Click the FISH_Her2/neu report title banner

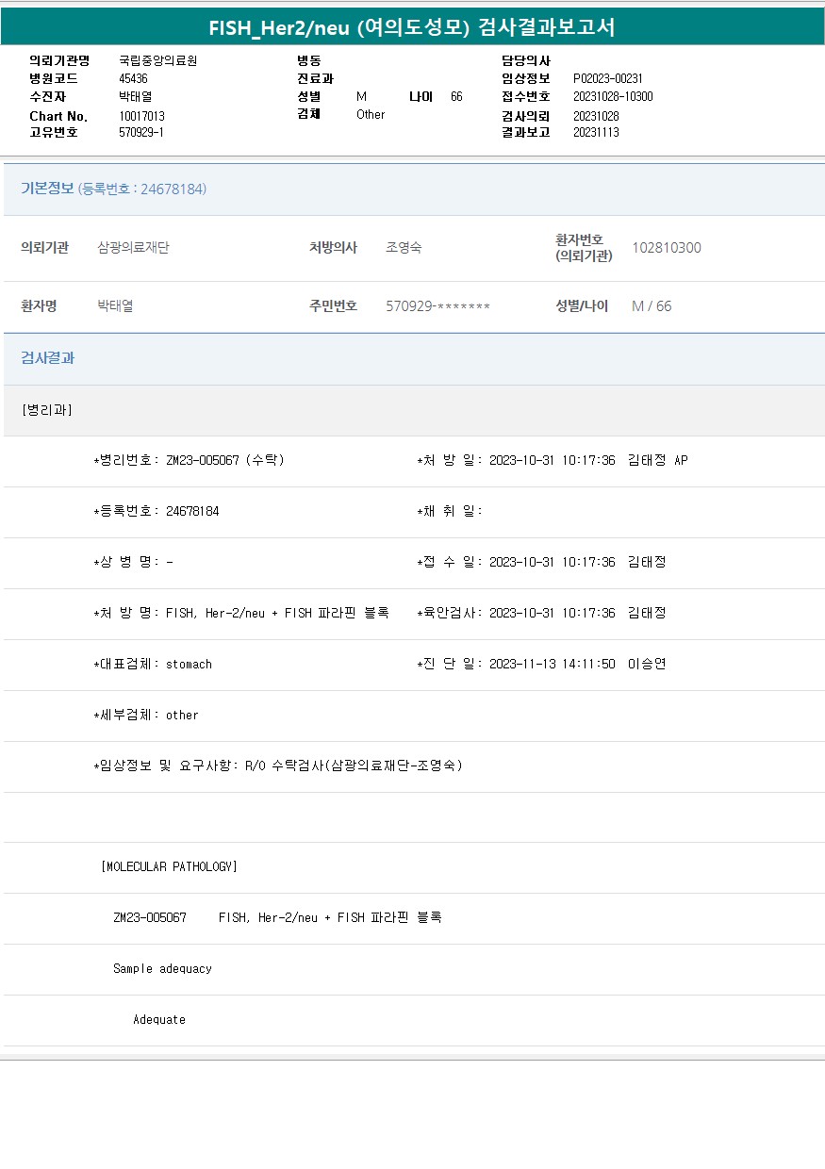tap(412, 26)
